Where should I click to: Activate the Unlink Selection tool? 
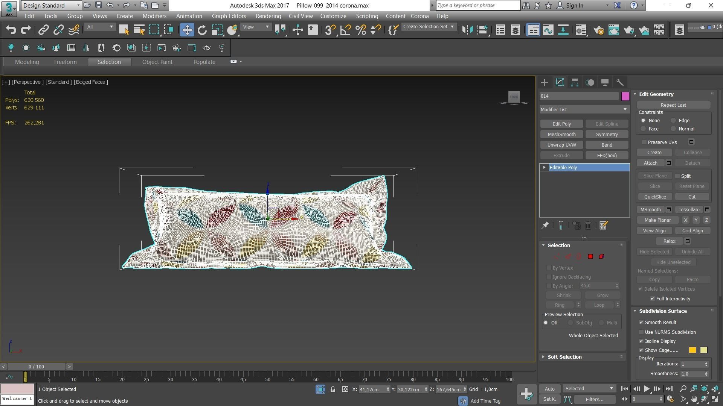[x=58, y=30]
